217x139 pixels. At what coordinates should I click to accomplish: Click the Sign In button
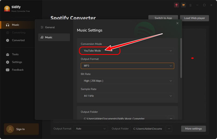pyautogui.click(x=21, y=129)
